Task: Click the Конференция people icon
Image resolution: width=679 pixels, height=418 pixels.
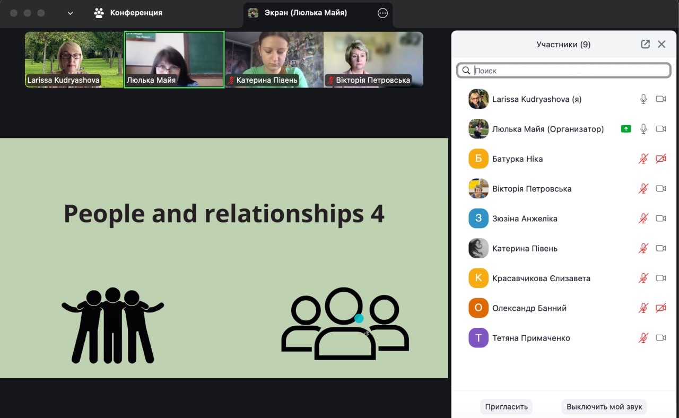Action: point(99,13)
